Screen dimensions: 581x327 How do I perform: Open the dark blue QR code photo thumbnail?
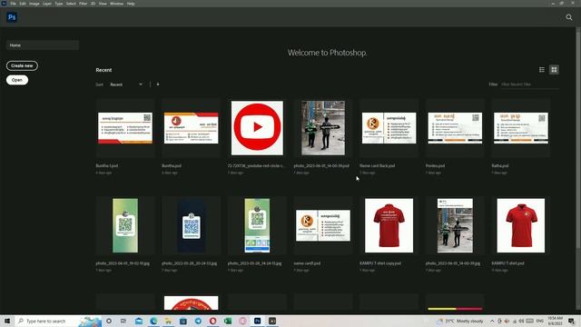tap(192, 225)
